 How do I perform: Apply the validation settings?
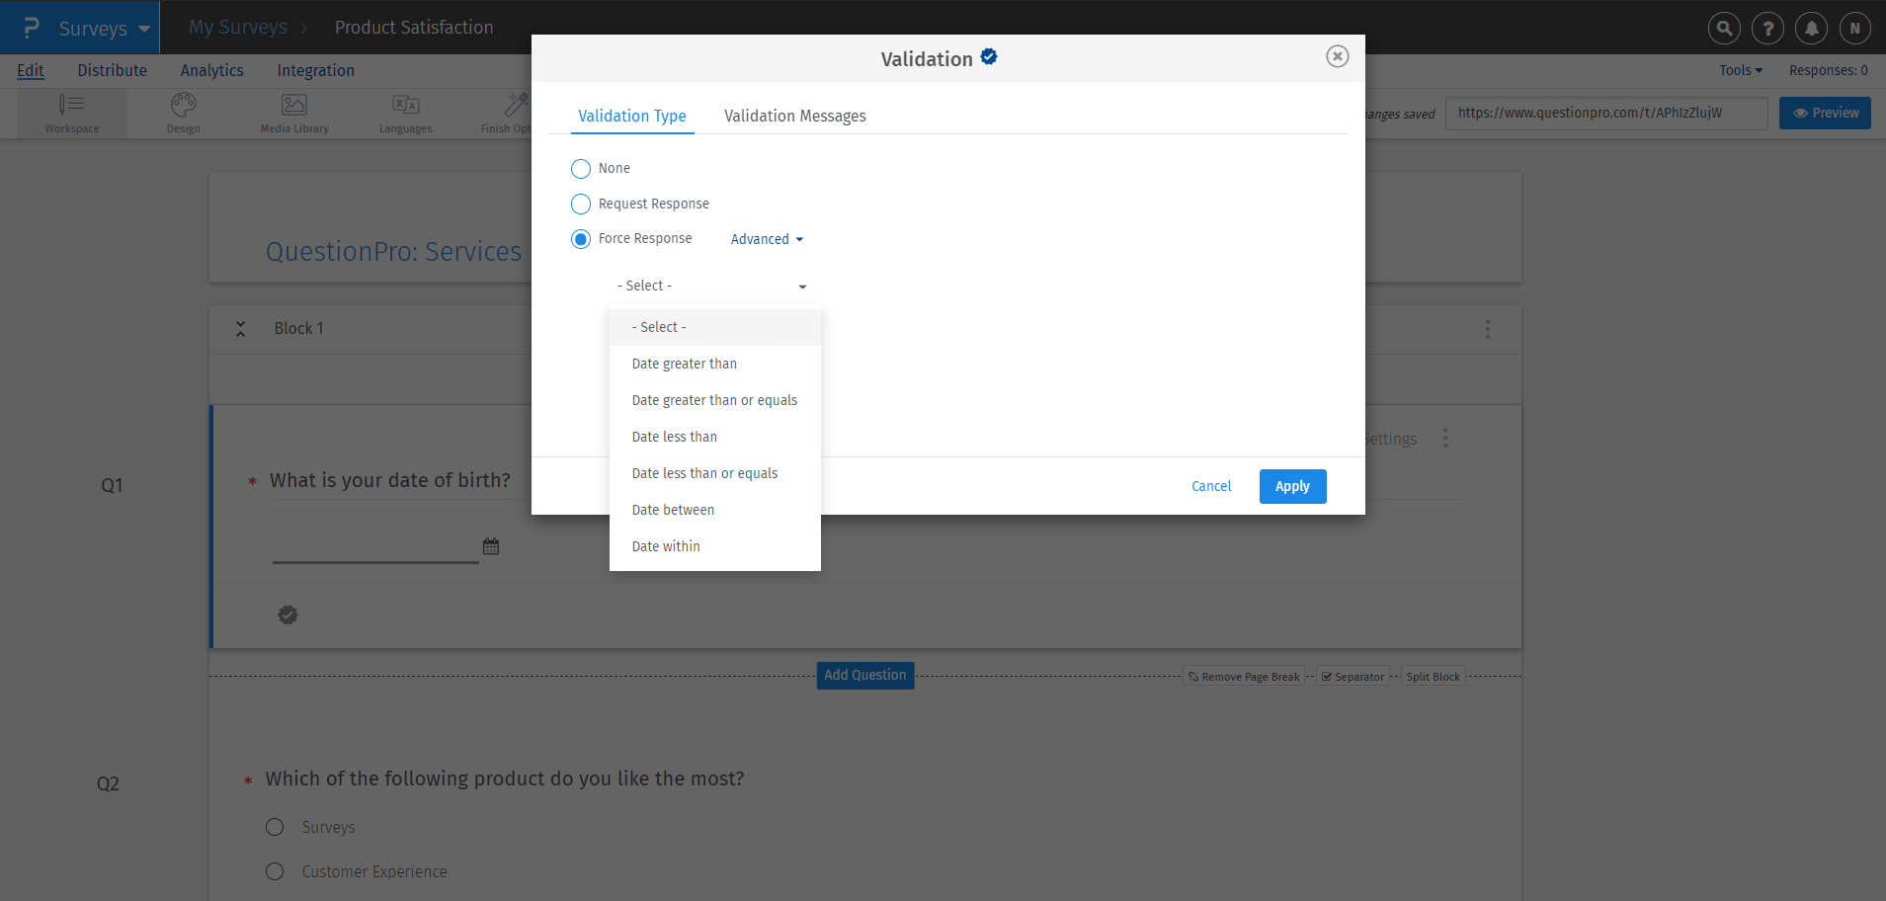(1292, 486)
